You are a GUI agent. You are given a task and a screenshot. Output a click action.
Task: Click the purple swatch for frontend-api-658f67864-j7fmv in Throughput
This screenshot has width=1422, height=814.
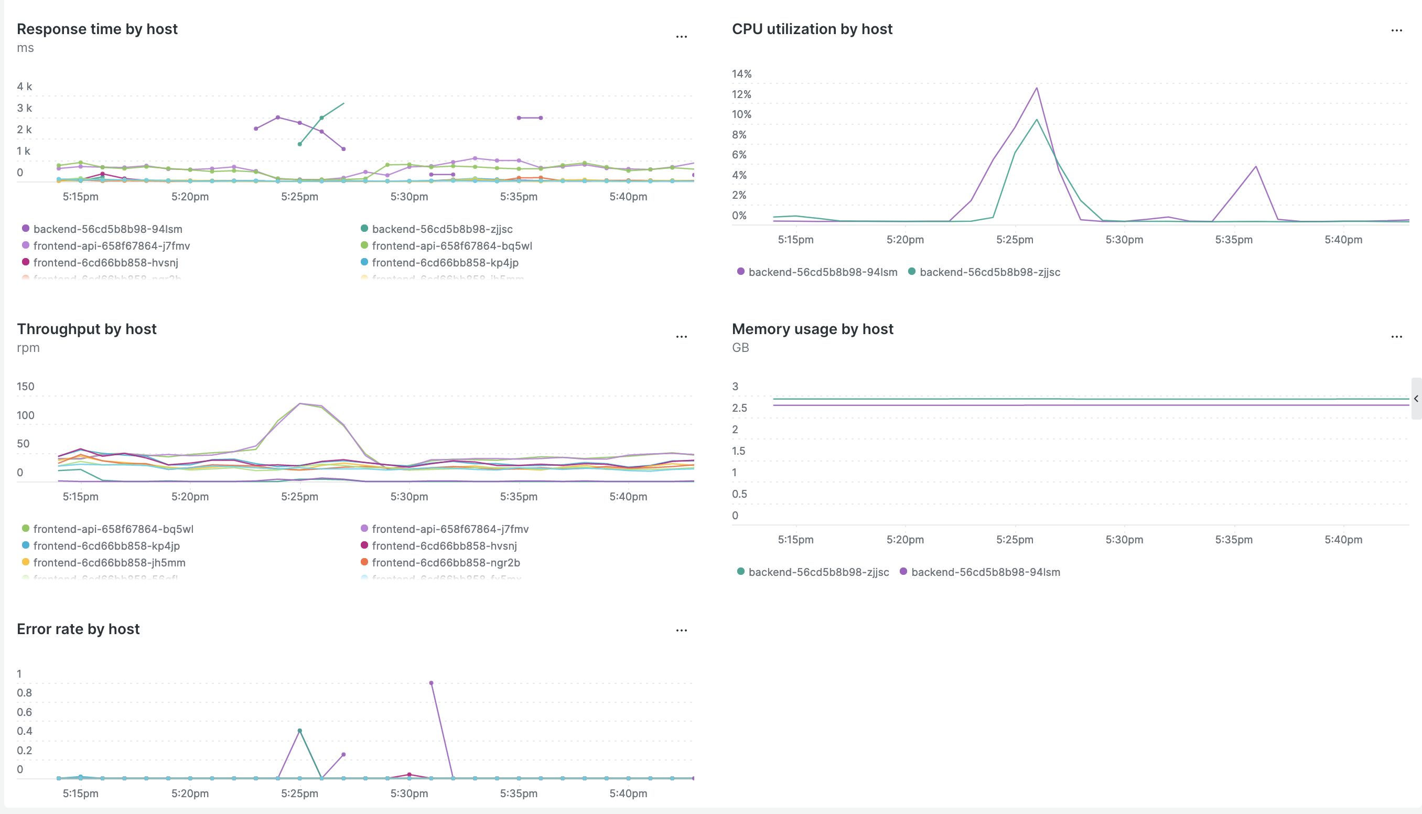point(364,528)
